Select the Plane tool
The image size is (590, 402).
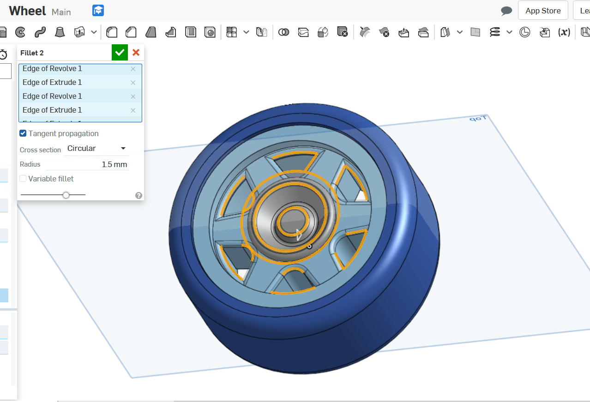(475, 32)
